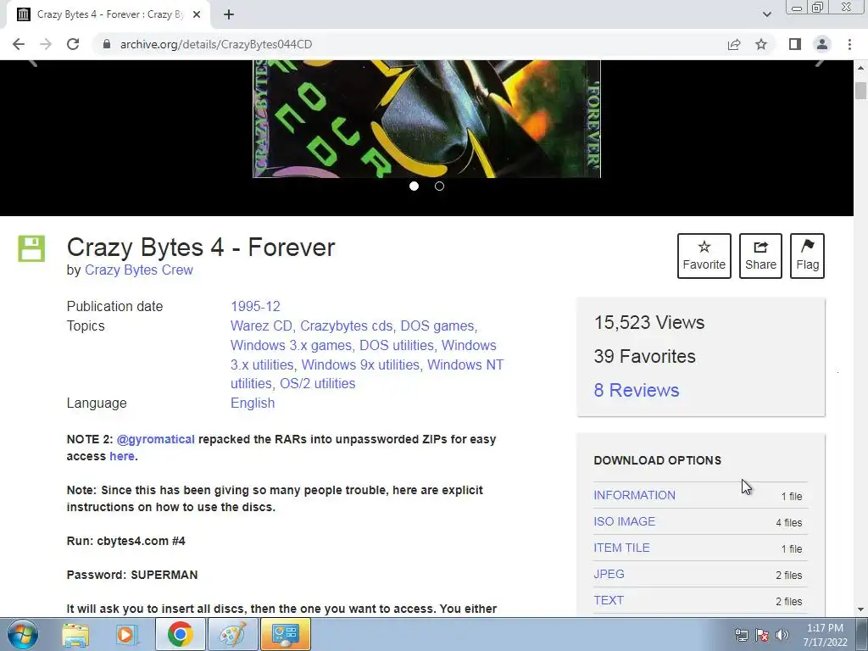Open the 1995-12 publication date link
The width and height of the screenshot is (868, 651).
pyautogui.click(x=255, y=306)
